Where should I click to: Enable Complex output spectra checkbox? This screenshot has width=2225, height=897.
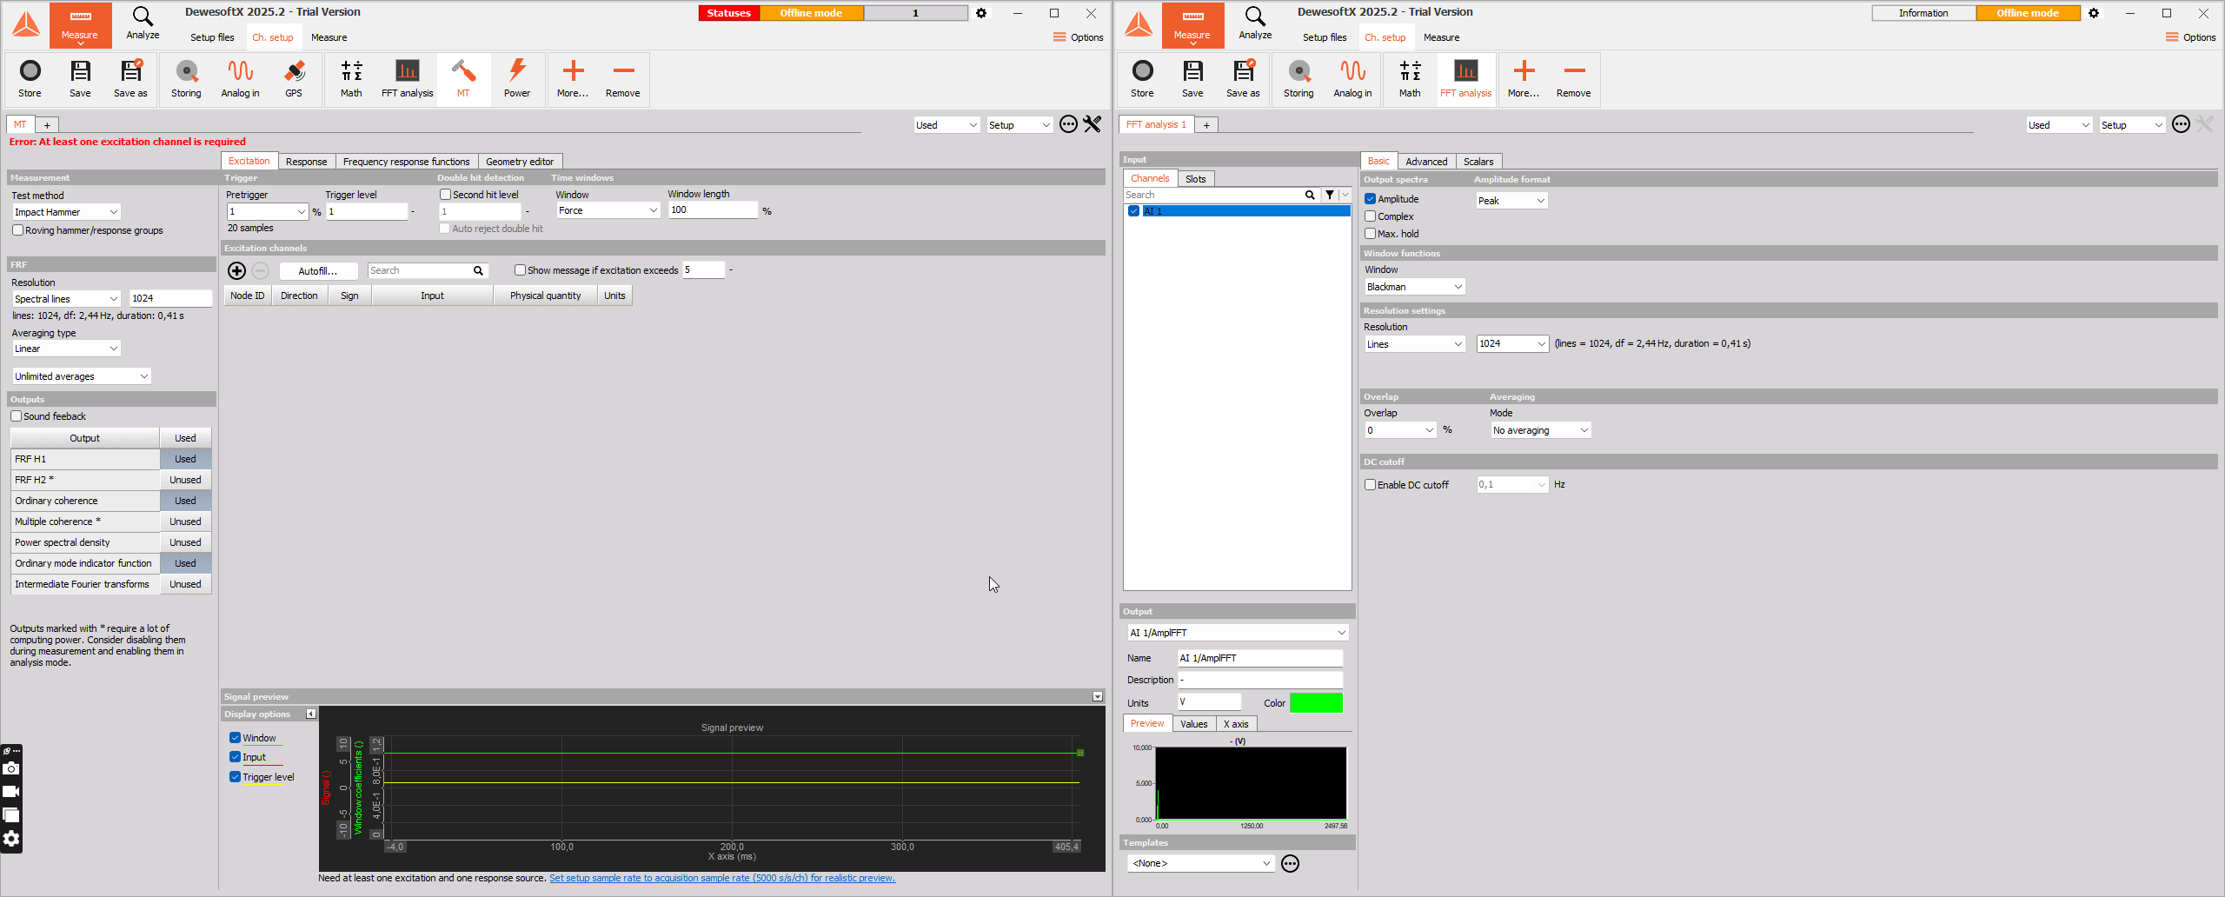click(x=1370, y=216)
